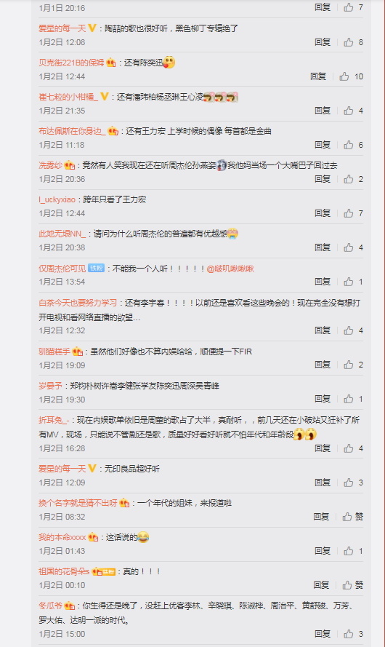Like the l_uckyxiao comment
The height and width of the screenshot is (647, 385).
pos(349,213)
